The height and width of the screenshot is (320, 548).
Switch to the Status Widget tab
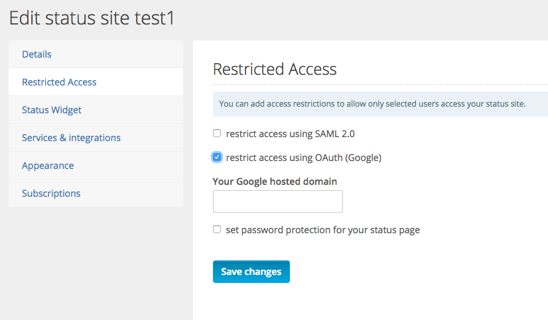[96, 110]
